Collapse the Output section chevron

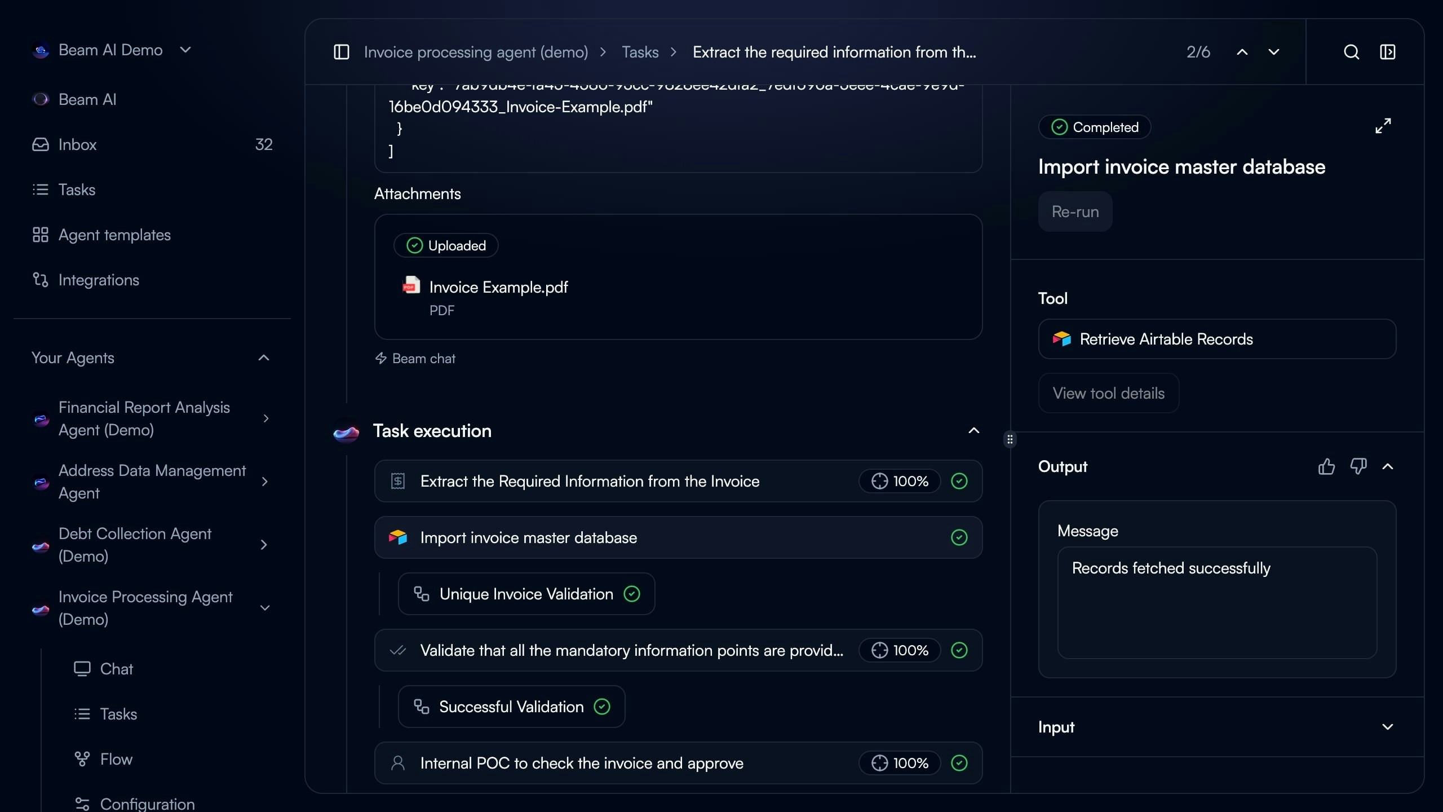[x=1387, y=466]
